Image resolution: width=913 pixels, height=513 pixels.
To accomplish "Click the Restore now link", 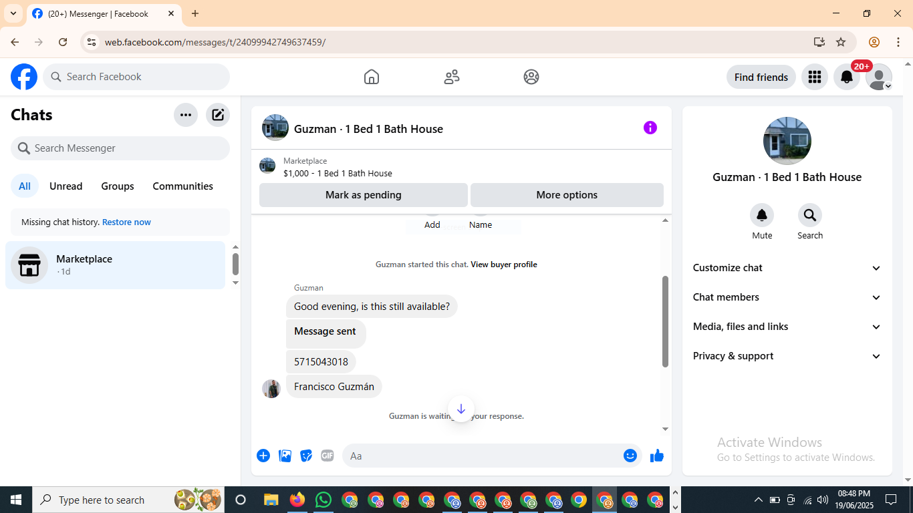I will pos(126,222).
